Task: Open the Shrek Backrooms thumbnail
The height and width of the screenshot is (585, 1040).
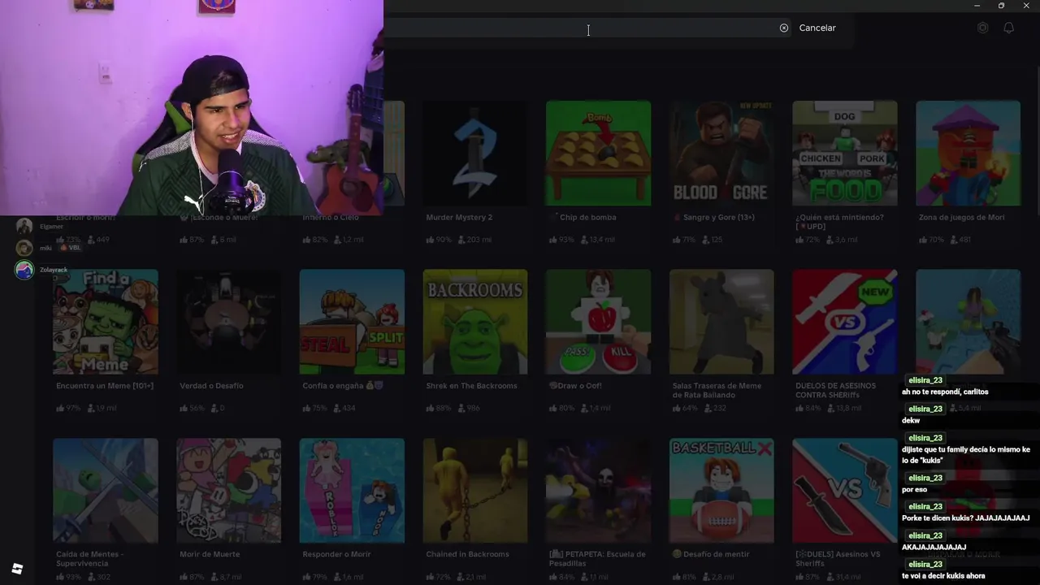Action: point(475,322)
